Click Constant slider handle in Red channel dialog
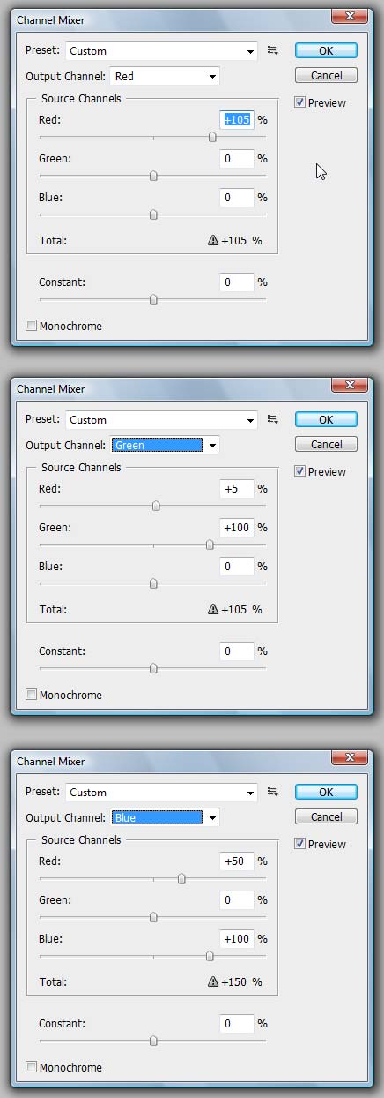This screenshot has height=1098, width=384. coord(153,299)
